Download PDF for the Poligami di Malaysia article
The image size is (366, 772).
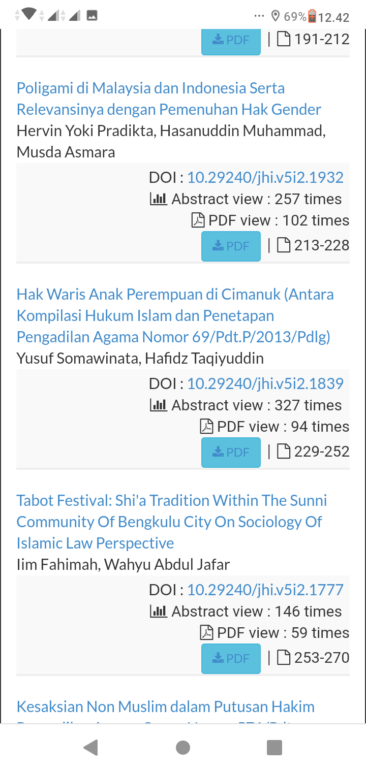[x=231, y=246]
